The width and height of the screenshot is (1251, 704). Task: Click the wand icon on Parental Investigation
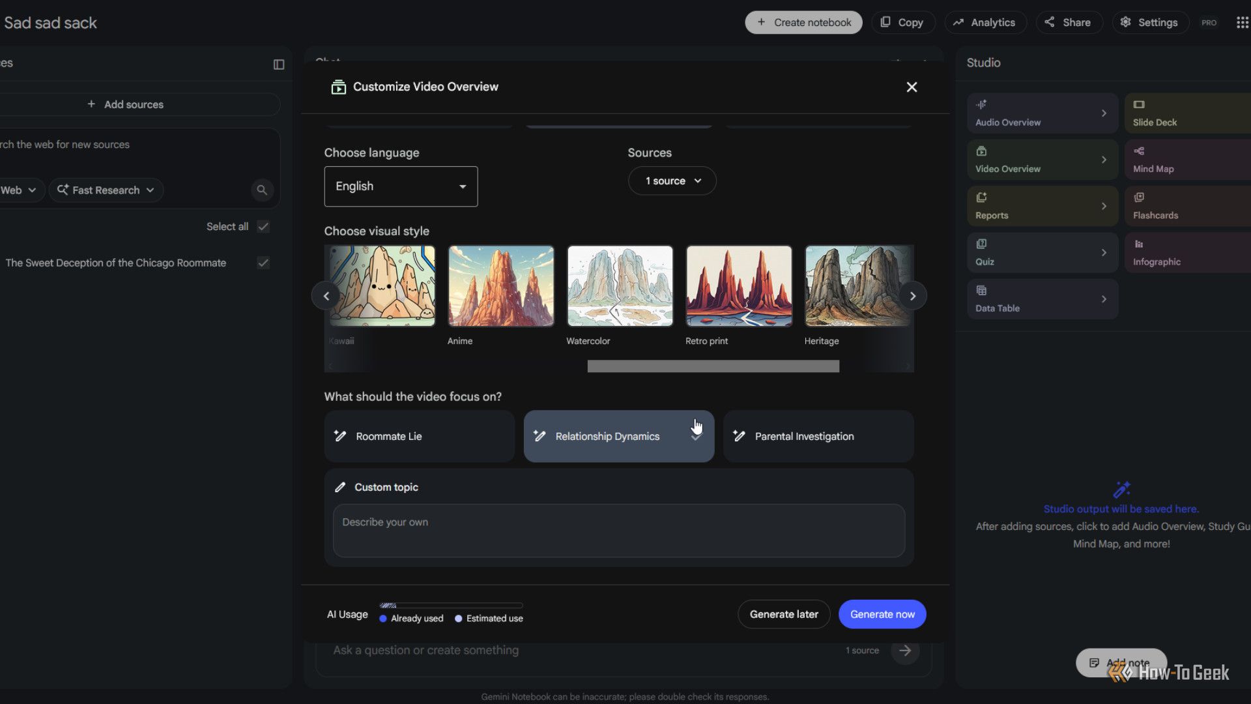739,435
